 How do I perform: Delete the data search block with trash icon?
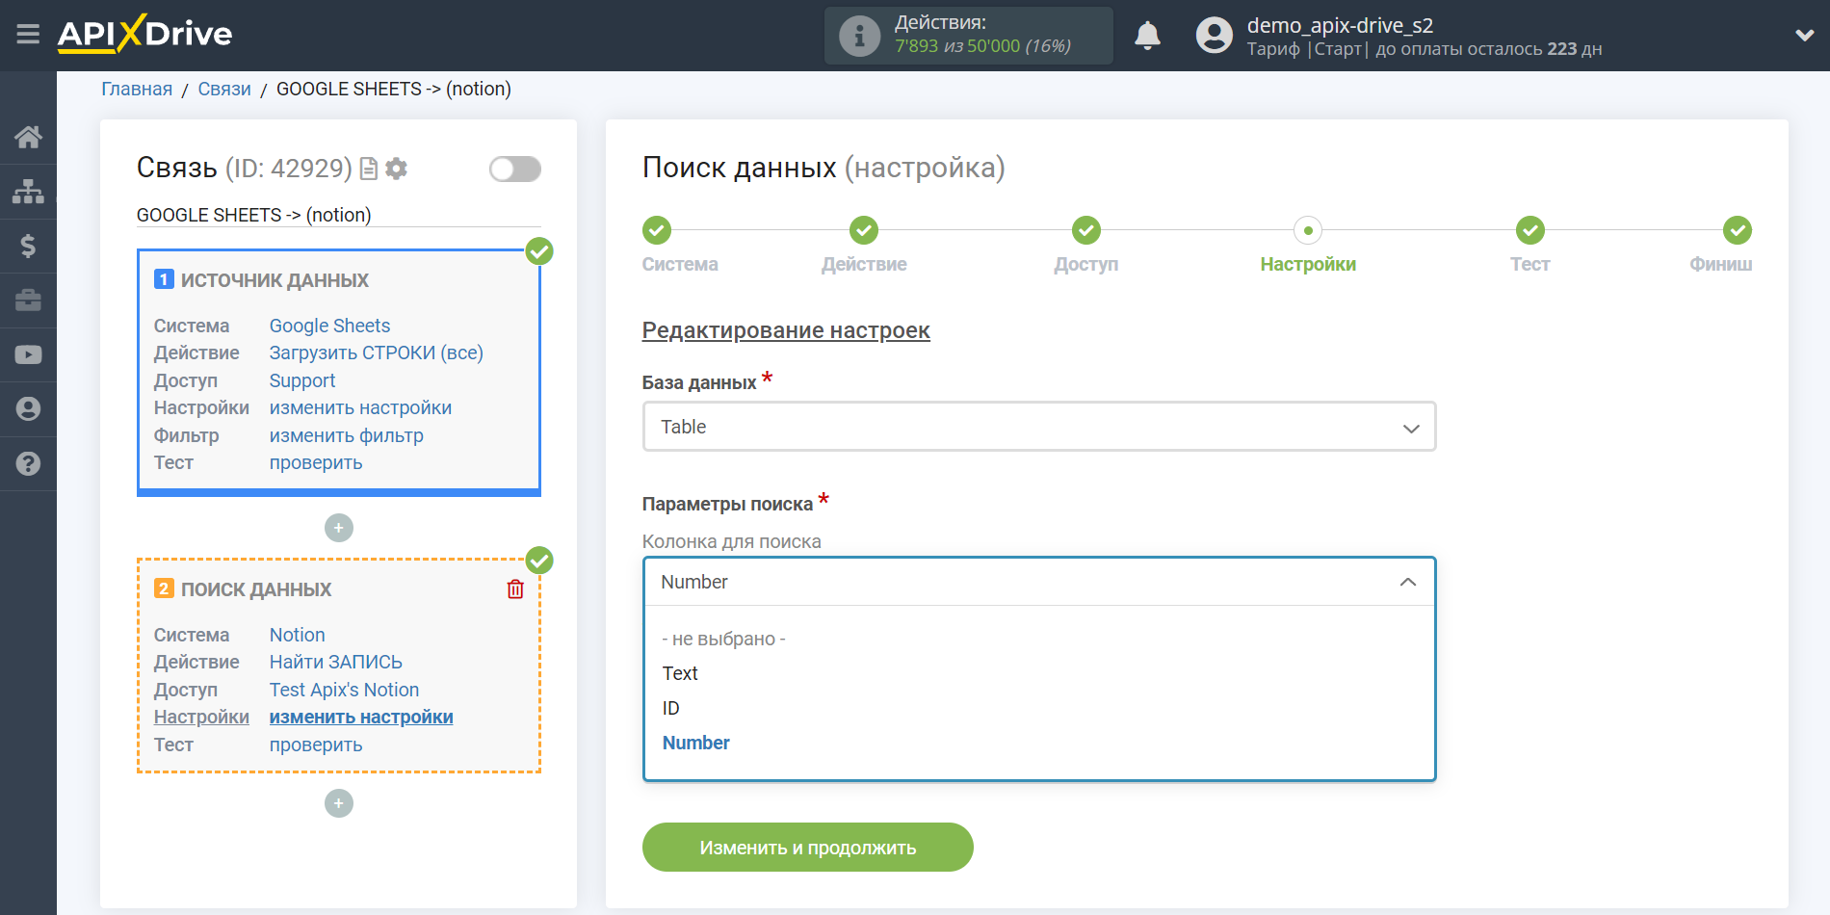tap(515, 588)
